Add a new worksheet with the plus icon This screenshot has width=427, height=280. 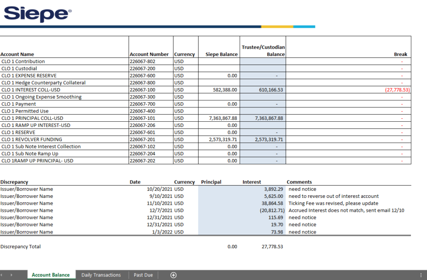(173, 275)
